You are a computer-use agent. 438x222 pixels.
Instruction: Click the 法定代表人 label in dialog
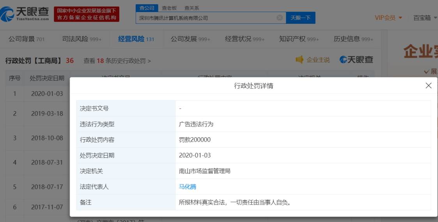tap(94, 187)
